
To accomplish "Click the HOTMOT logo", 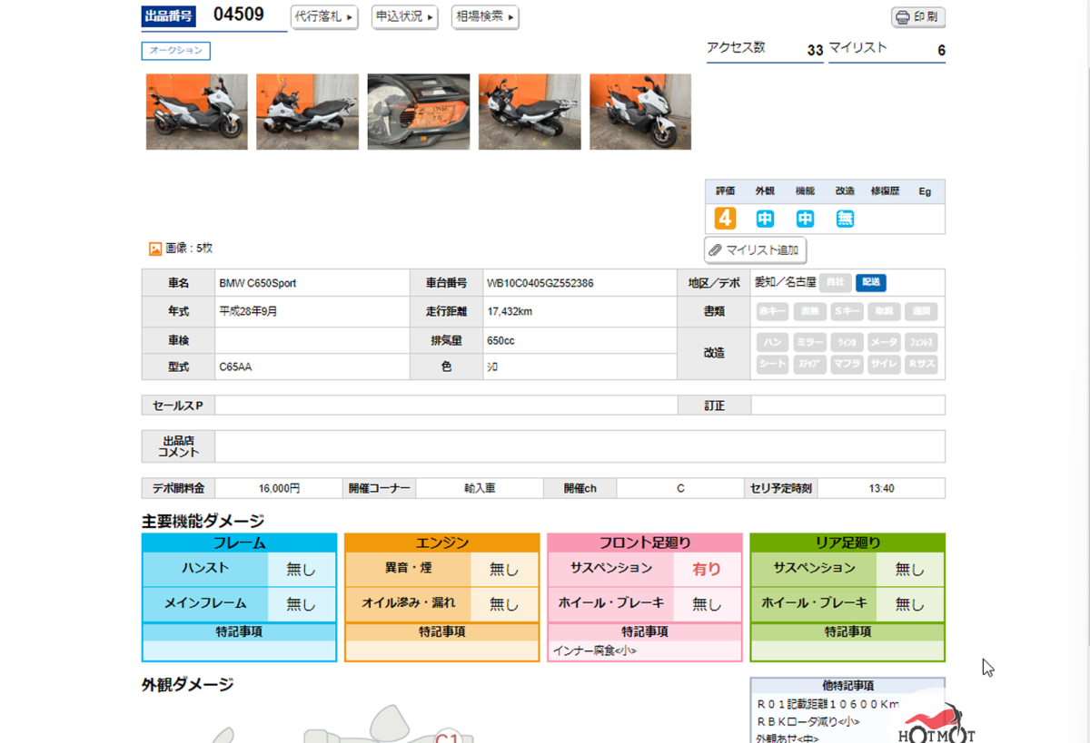I will (936, 723).
